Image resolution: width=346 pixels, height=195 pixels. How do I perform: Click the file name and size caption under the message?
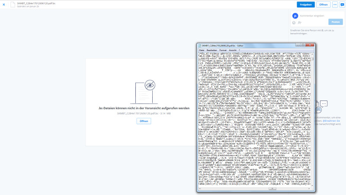pos(144,113)
